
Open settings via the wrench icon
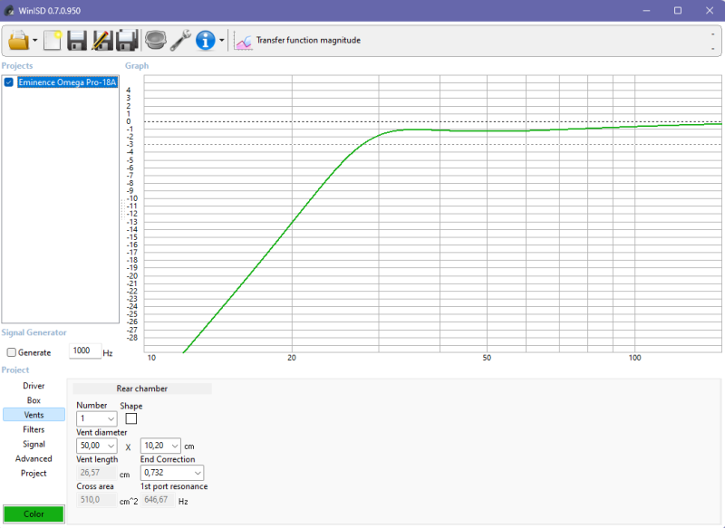(x=180, y=40)
